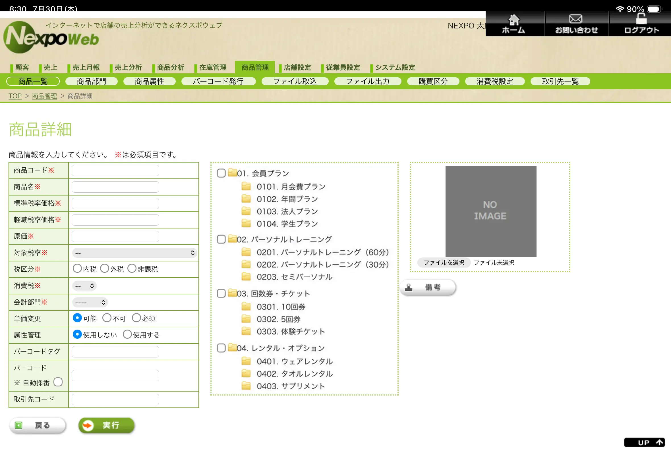
Task: Open the バーコード発行 submenu
Action: [x=219, y=82]
